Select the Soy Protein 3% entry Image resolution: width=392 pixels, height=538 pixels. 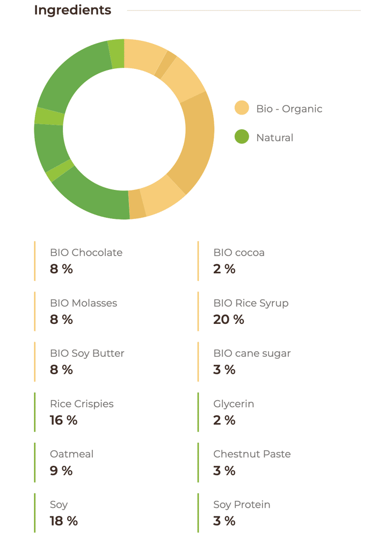click(x=242, y=513)
